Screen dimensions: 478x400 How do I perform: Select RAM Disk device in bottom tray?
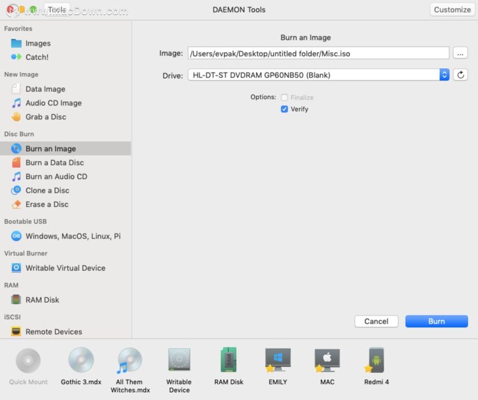coord(229,360)
